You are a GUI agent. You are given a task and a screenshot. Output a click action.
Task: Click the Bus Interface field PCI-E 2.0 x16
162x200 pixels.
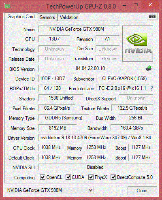click(122, 88)
